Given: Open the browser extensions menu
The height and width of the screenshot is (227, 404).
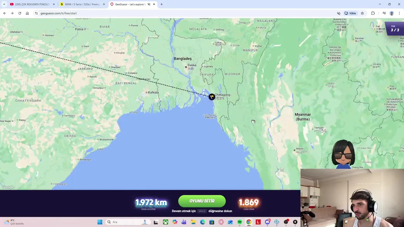Looking at the screenshot, I should [x=373, y=13].
